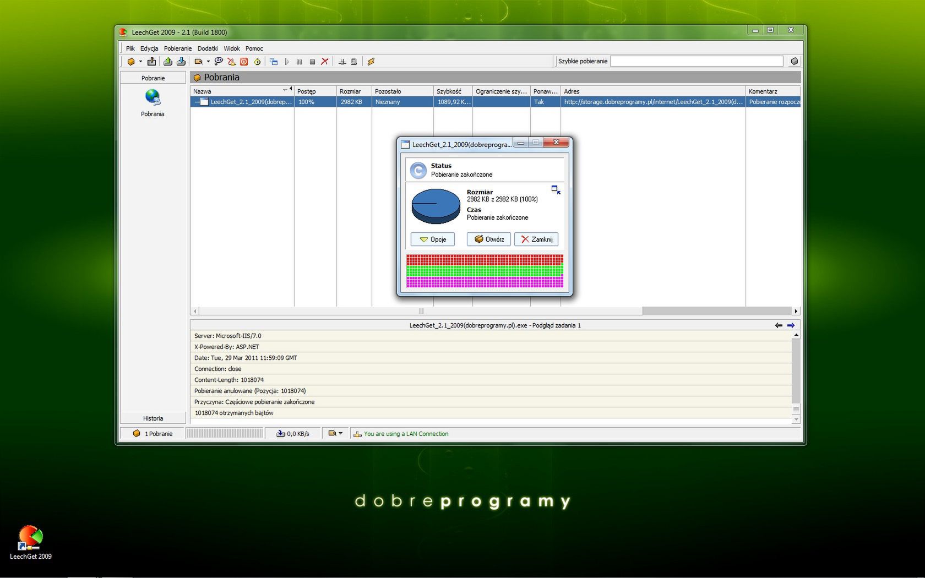The height and width of the screenshot is (578, 925).
Task: Click the Adres column header
Action: pyautogui.click(x=653, y=91)
